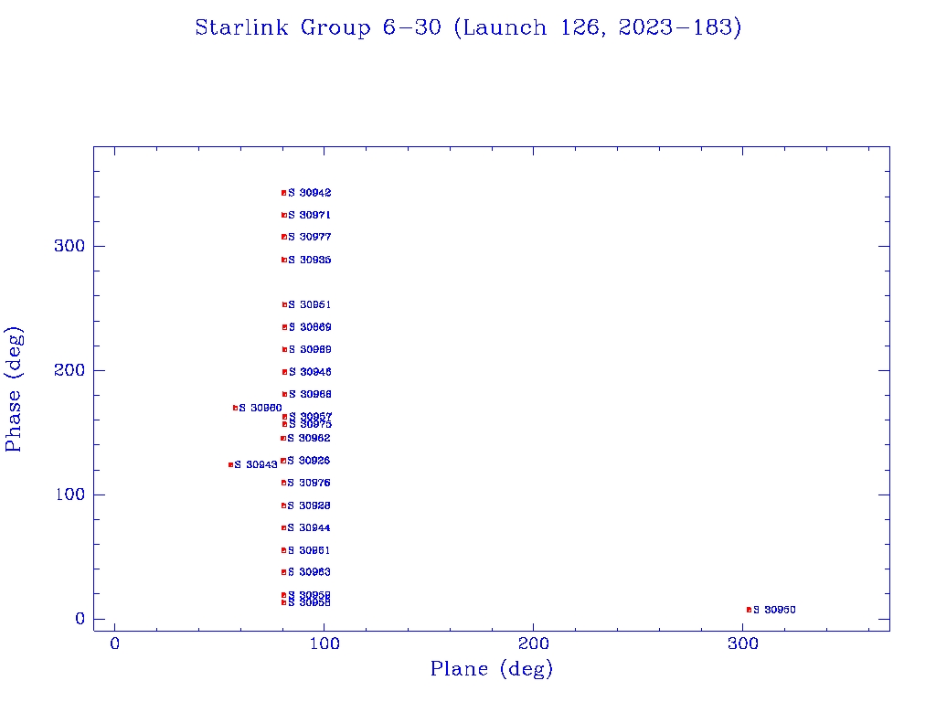Click the 'S 30935' data label
Viewport: 936px width, 702px height.
click(309, 260)
